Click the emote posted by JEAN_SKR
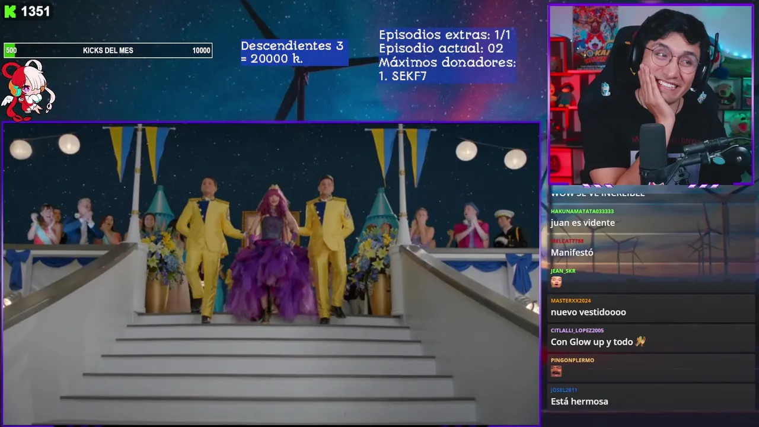Screen dimensions: 759x427 [556, 282]
